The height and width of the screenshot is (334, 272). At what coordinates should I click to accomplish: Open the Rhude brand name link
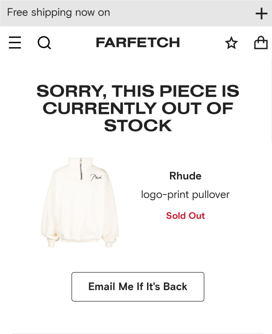coord(185,176)
